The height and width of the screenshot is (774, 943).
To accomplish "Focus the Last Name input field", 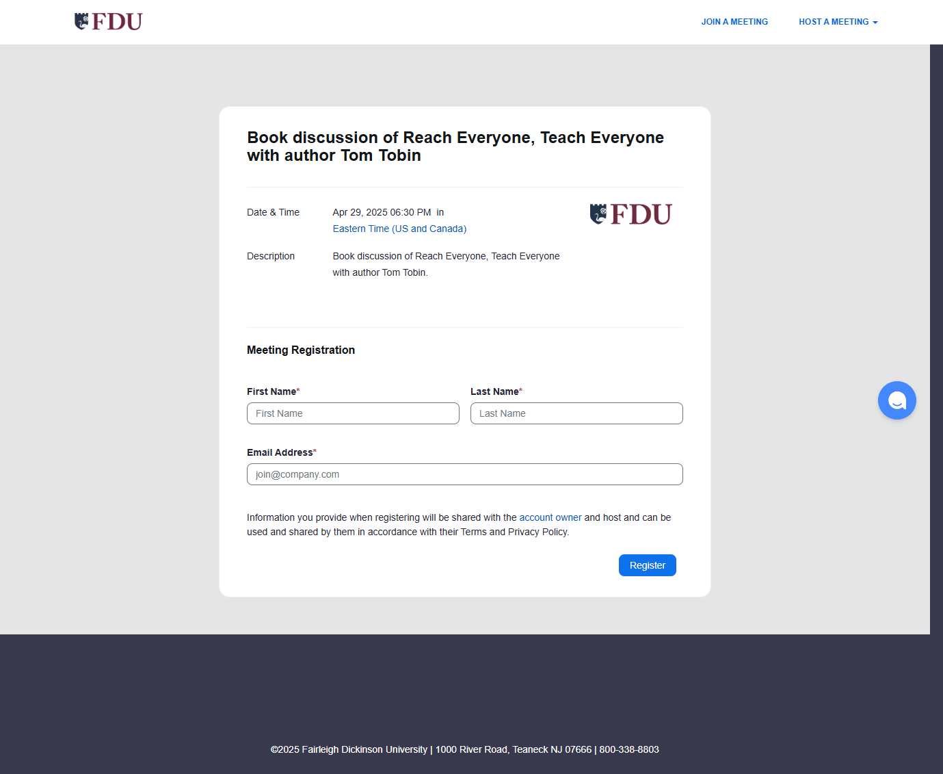I will [576, 413].
